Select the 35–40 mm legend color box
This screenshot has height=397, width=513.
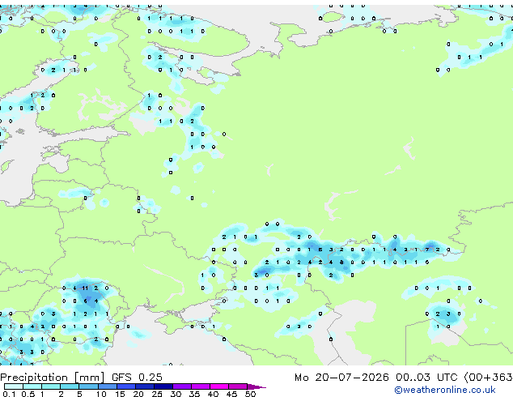click(200, 386)
